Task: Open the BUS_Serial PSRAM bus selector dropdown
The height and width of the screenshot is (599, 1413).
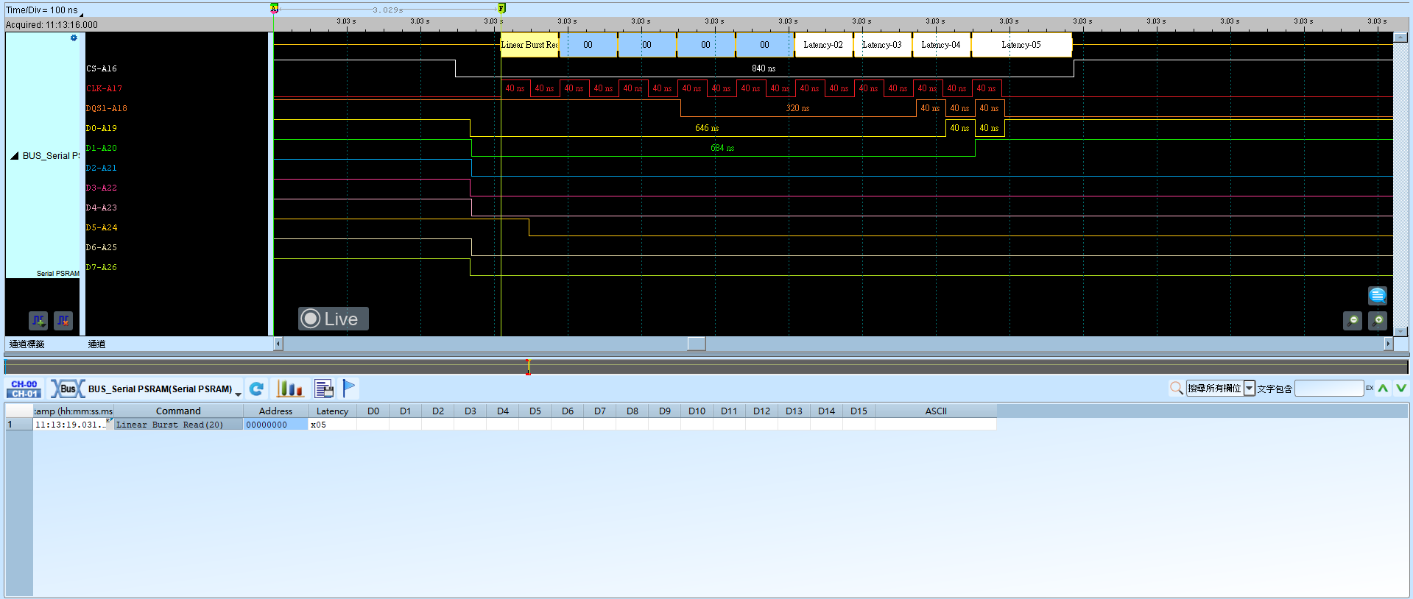Action: (238, 393)
